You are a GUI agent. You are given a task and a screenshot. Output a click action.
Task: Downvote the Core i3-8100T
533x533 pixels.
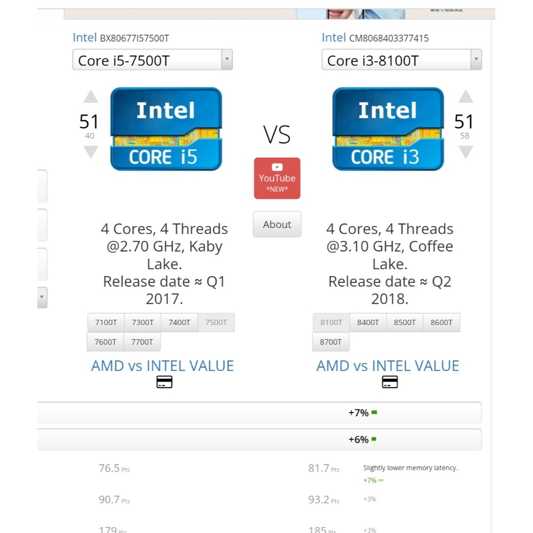[465, 152]
